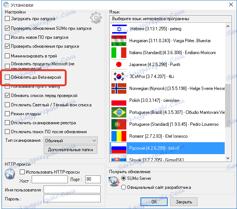This screenshot has width=237, height=209.
Task: Click the Закрыть button
Action: tap(184, 202)
